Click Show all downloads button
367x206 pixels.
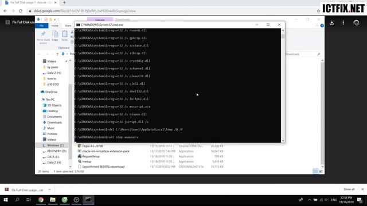click(349, 189)
